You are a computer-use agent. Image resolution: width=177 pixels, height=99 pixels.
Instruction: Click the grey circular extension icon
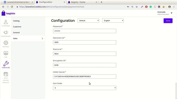point(155,7)
